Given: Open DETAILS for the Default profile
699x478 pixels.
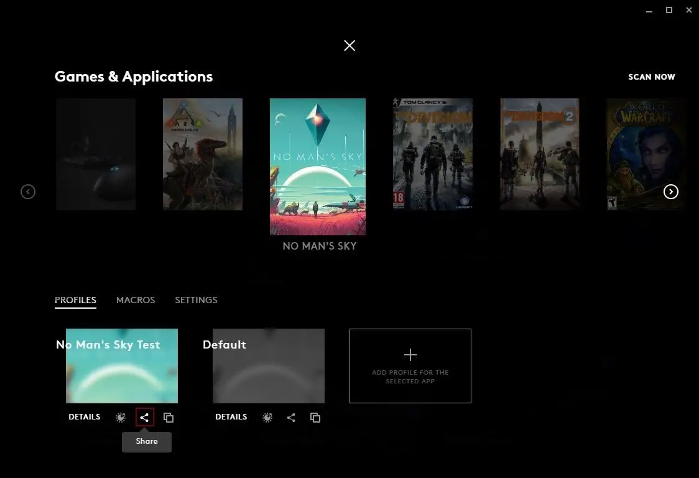Looking at the screenshot, I should coord(231,417).
